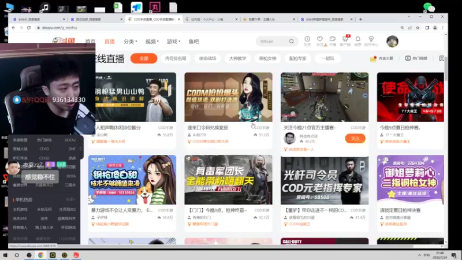Open Chrome tab search chevron
The image size is (462, 260).
click(x=409, y=17)
